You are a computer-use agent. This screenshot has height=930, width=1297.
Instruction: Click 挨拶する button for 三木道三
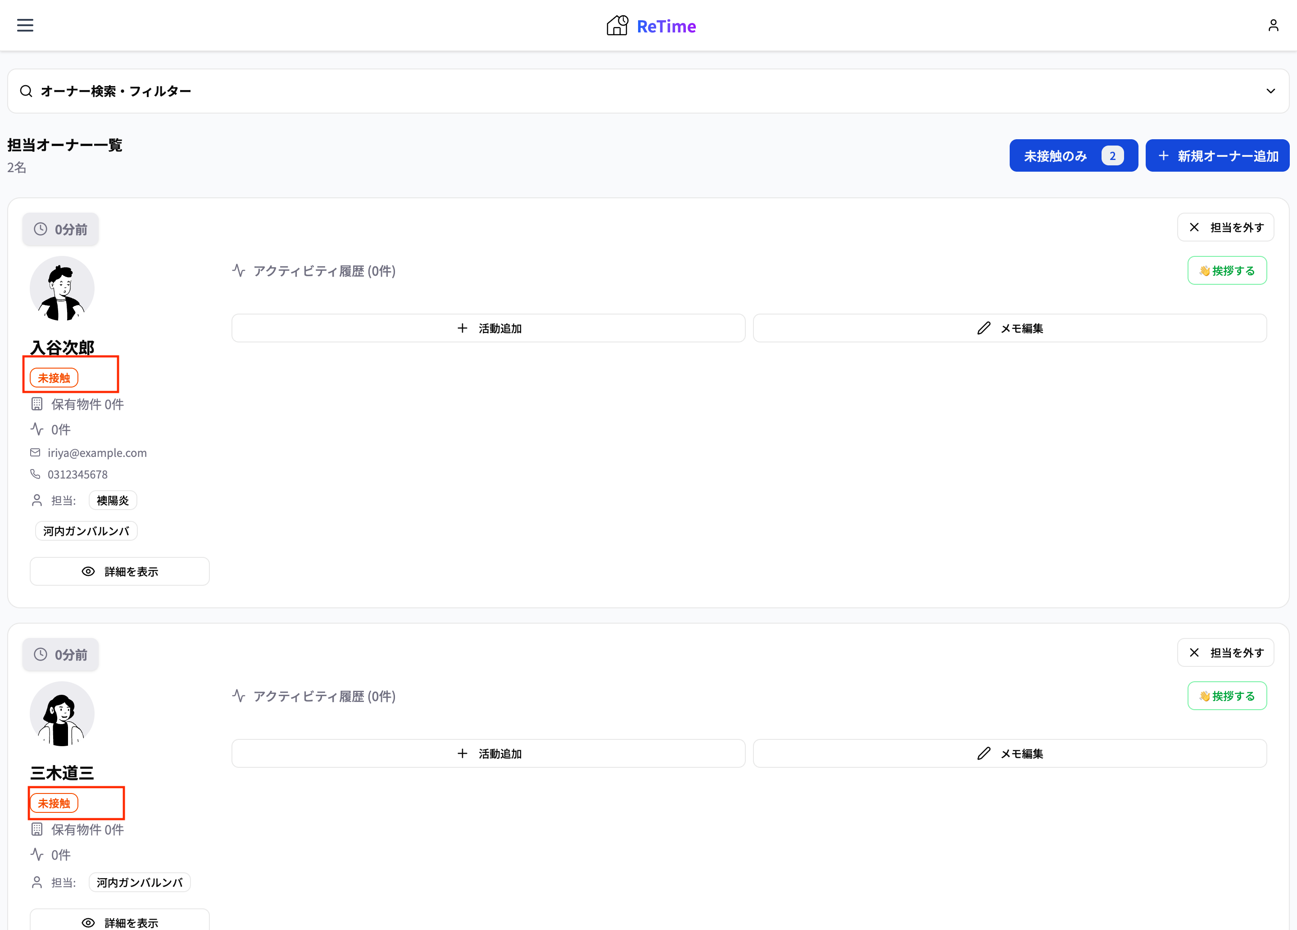tap(1227, 696)
